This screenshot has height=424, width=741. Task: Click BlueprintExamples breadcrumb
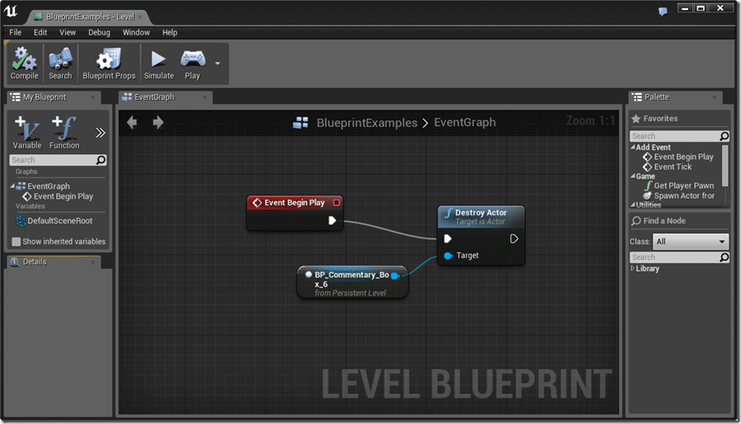(x=367, y=123)
